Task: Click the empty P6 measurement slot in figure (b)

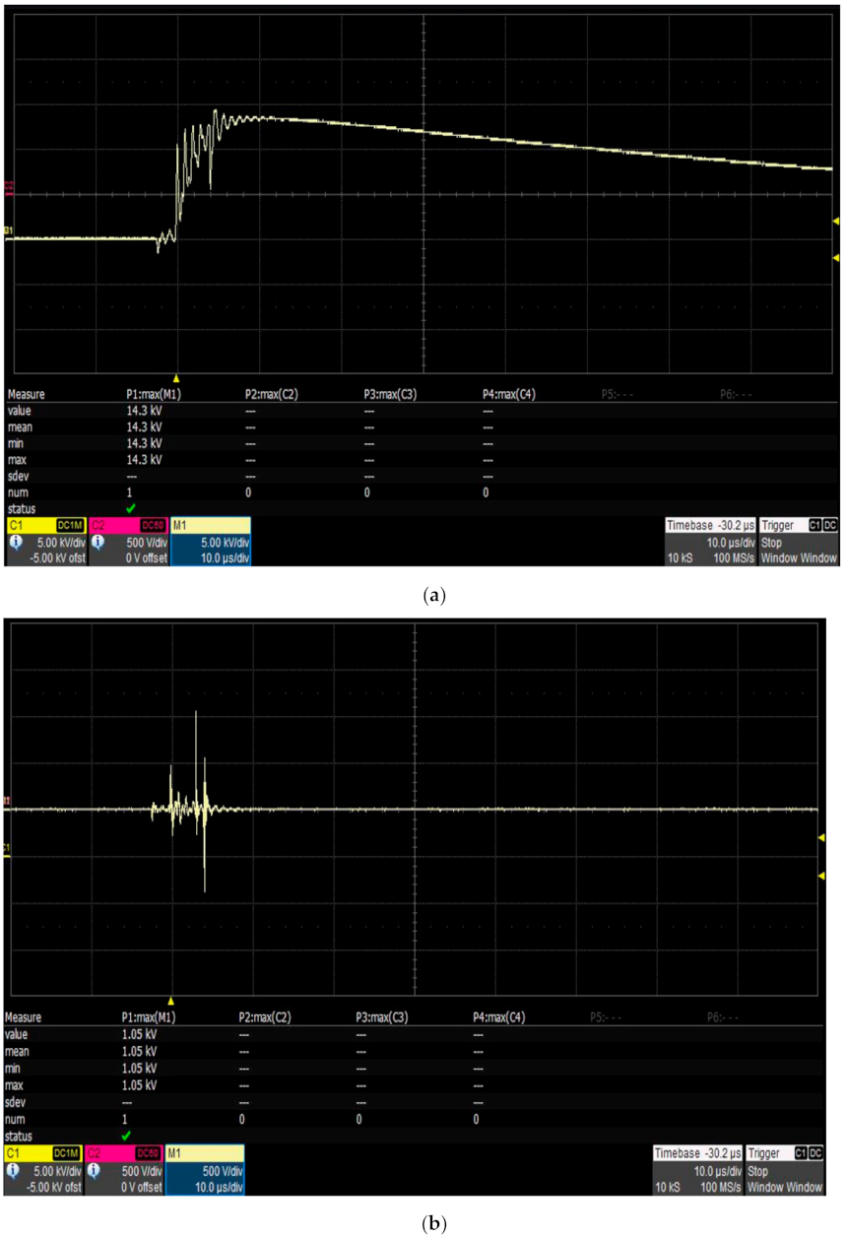Action: point(727,1017)
